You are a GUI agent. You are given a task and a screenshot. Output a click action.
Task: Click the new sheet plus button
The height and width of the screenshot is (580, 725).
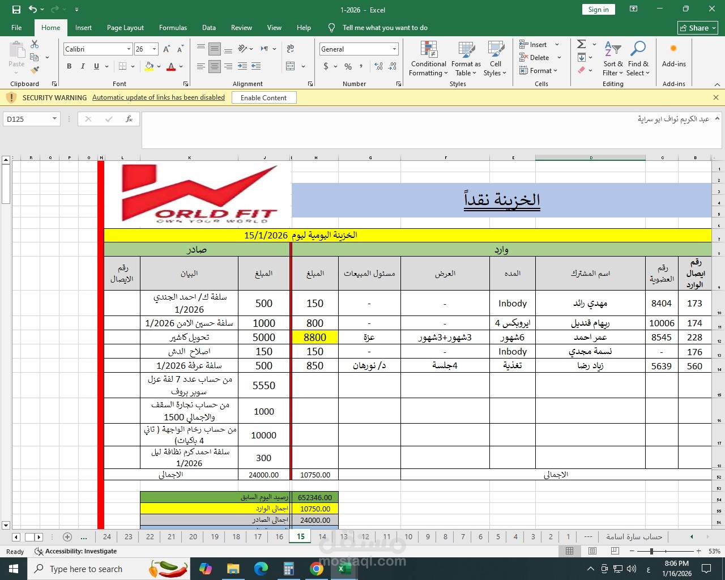coord(67,537)
